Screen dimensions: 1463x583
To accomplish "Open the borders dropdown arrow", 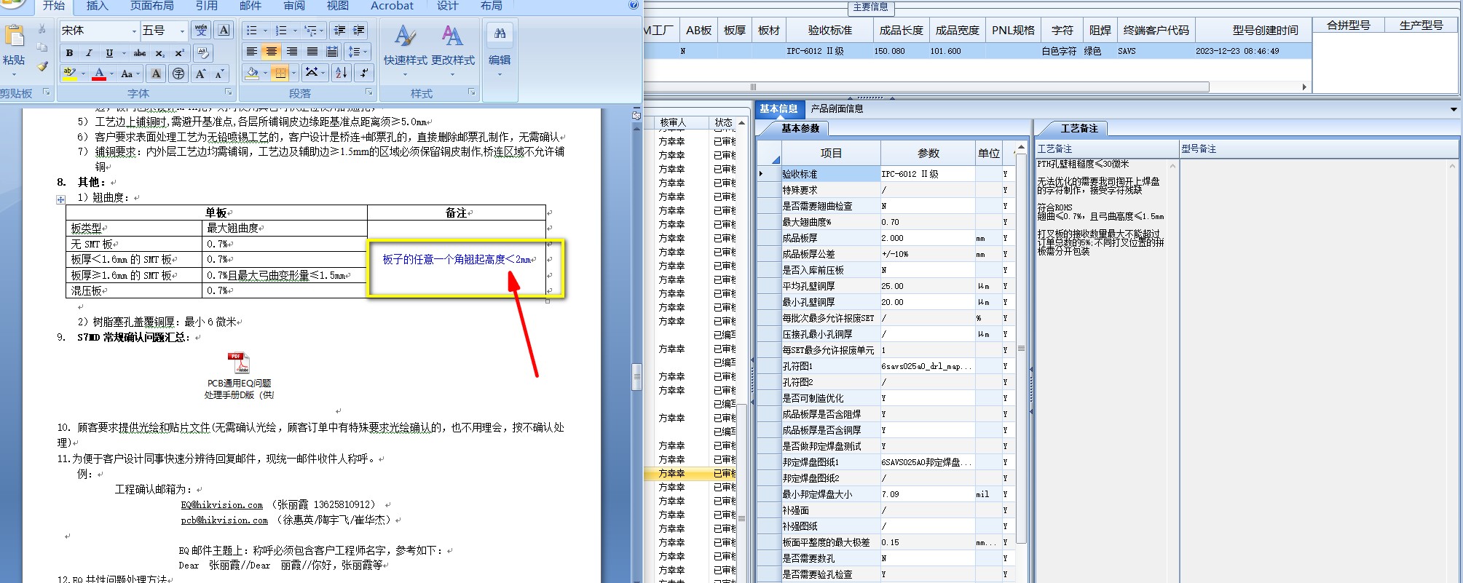I will coord(294,73).
